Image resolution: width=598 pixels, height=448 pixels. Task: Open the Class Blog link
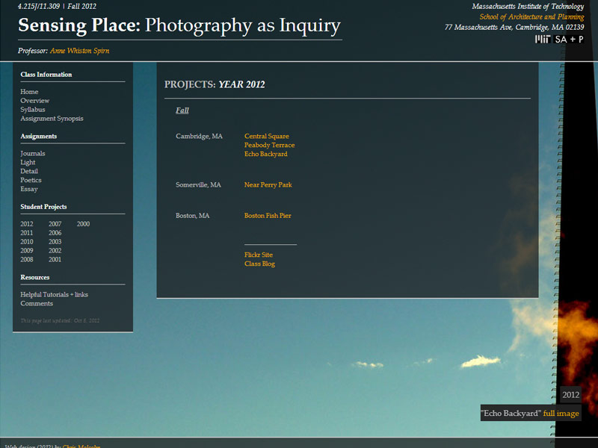pos(259,264)
